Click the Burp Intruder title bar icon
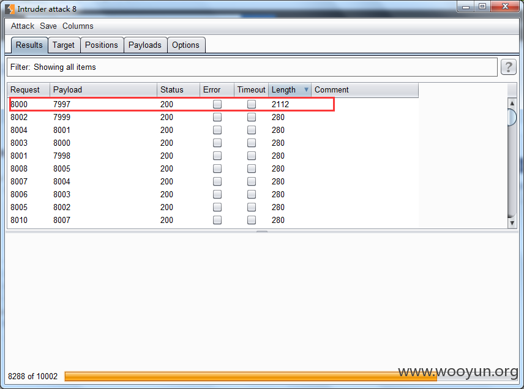Screen dimensions: 524x389 click(10, 9)
